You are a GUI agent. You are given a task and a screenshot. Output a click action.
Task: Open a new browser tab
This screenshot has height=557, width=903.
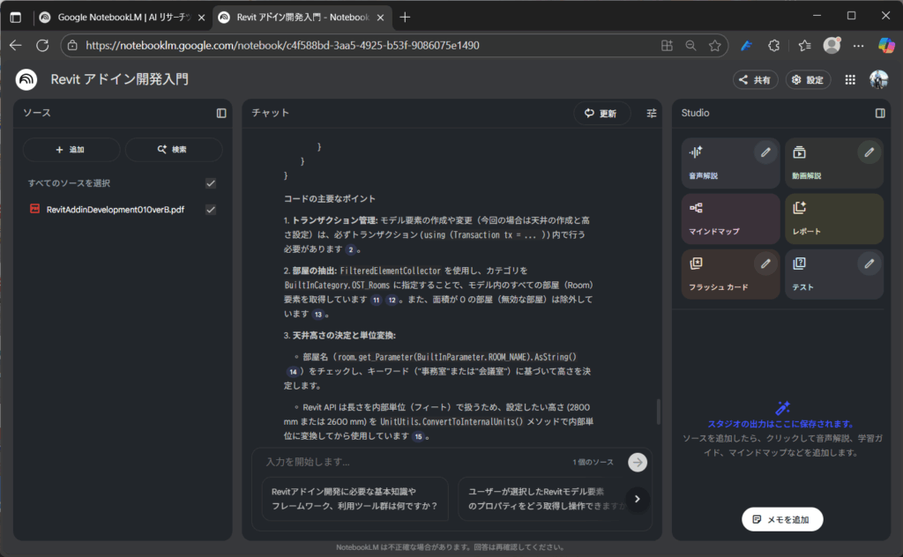pyautogui.click(x=405, y=17)
